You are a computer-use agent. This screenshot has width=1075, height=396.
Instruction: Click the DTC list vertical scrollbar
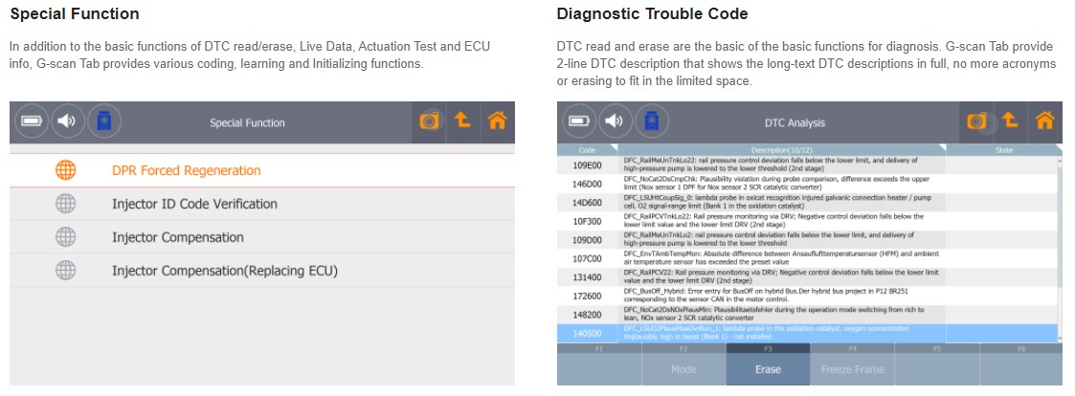(1058, 239)
